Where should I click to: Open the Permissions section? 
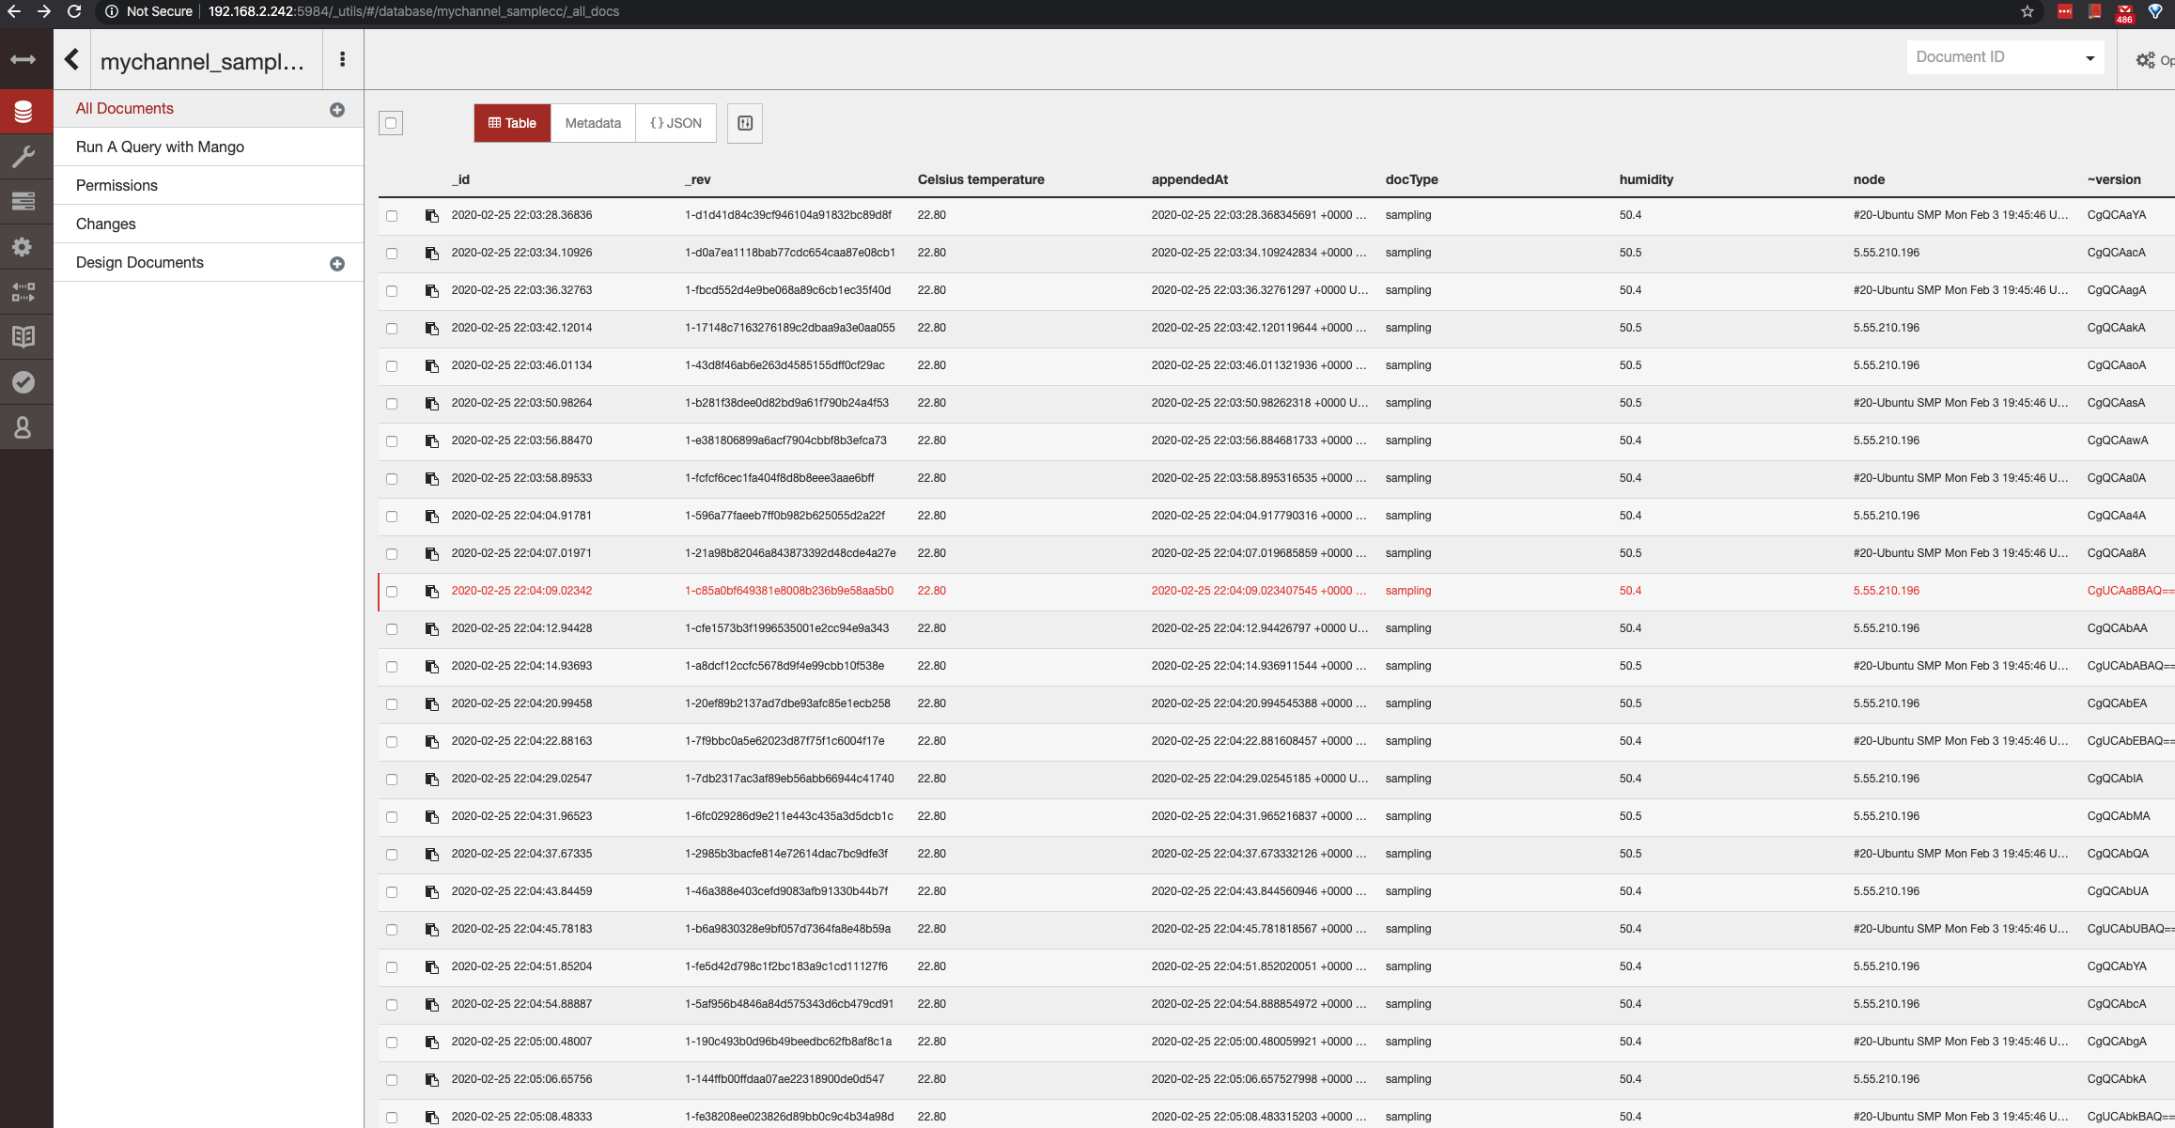[117, 185]
